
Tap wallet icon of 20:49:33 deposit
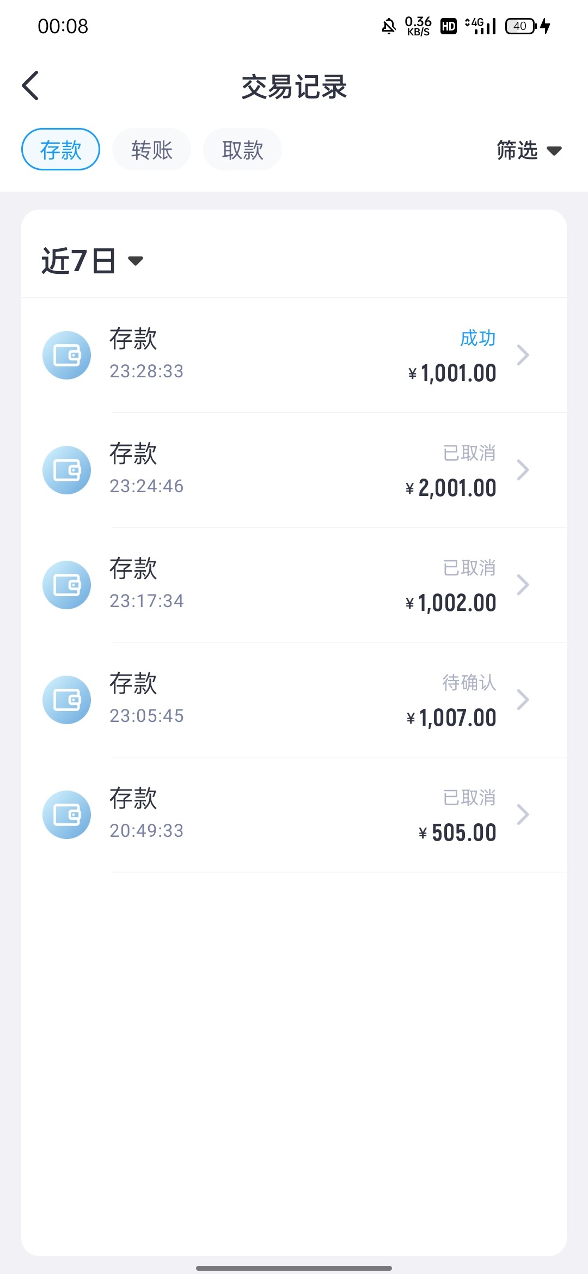pos(66,815)
